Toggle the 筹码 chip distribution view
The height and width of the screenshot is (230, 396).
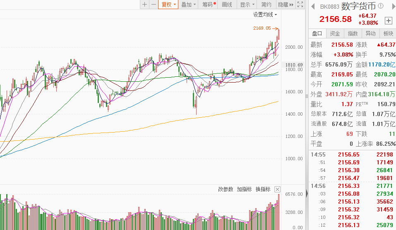pyautogui.click(x=209, y=5)
